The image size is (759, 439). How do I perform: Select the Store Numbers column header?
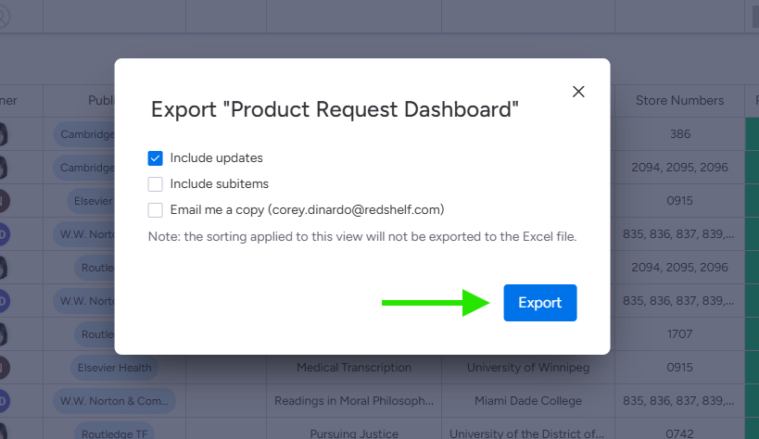(679, 100)
